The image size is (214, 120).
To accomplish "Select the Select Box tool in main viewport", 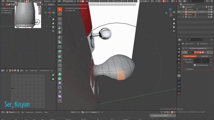I will click(60, 9).
